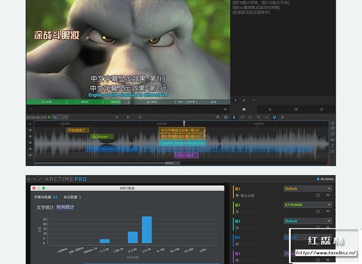Click the timeline horizontal scrollbar thumb
The height and width of the screenshot is (264, 362).
coord(172,163)
